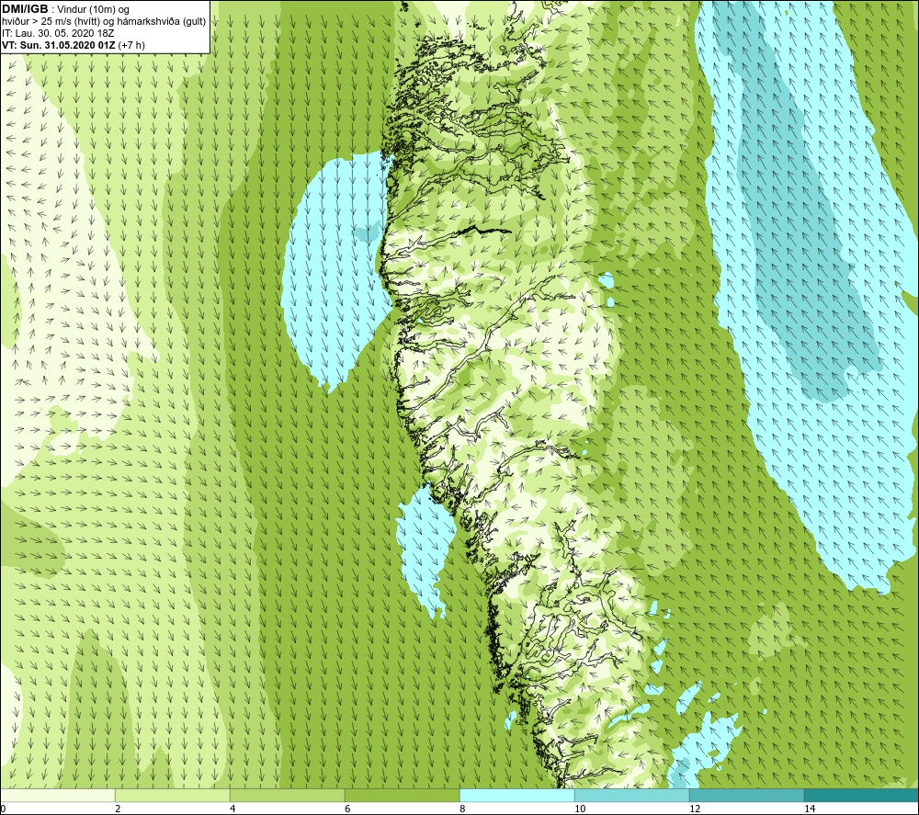The width and height of the screenshot is (919, 815).
Task: Select the 4–6 m/s green legend swatch
Action: 287,795
